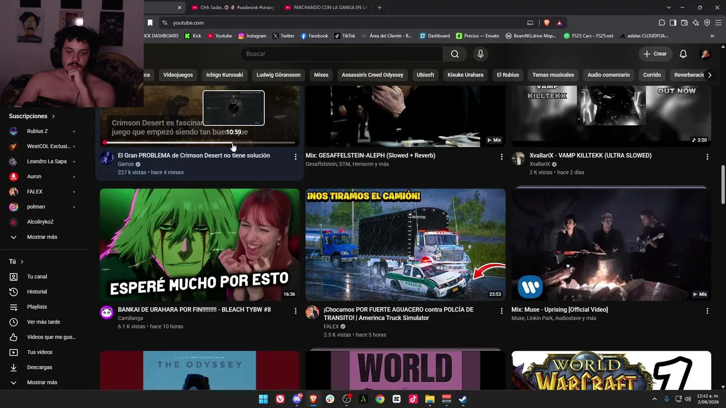Open Garrus channel avatar
This screenshot has height=408, width=726.
pos(107,158)
